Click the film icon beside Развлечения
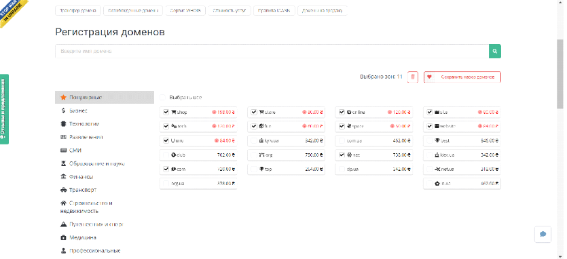 [63, 137]
